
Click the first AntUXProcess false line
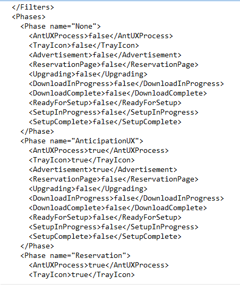tap(101, 36)
